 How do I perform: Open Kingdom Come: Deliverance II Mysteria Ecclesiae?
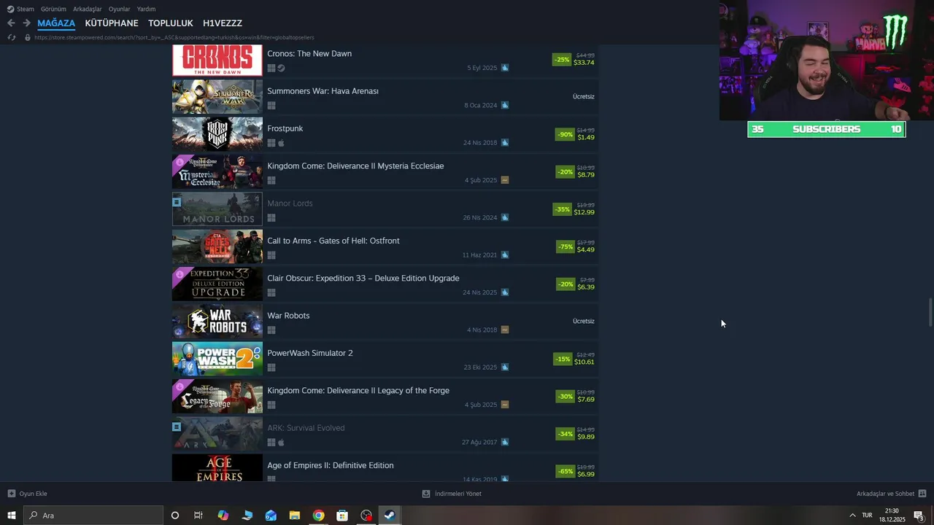[x=385, y=171]
